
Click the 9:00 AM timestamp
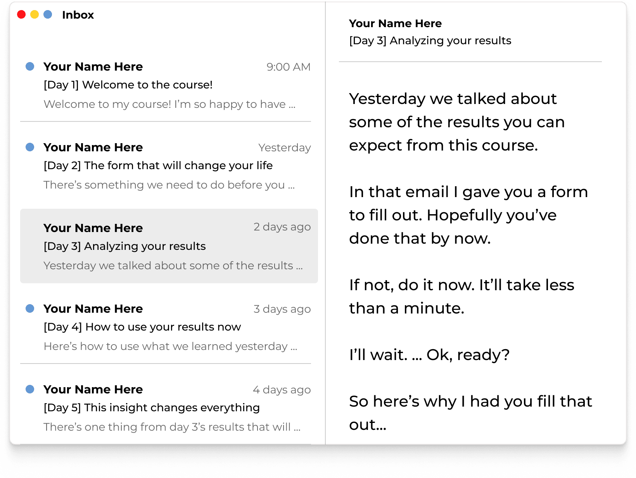289,67
